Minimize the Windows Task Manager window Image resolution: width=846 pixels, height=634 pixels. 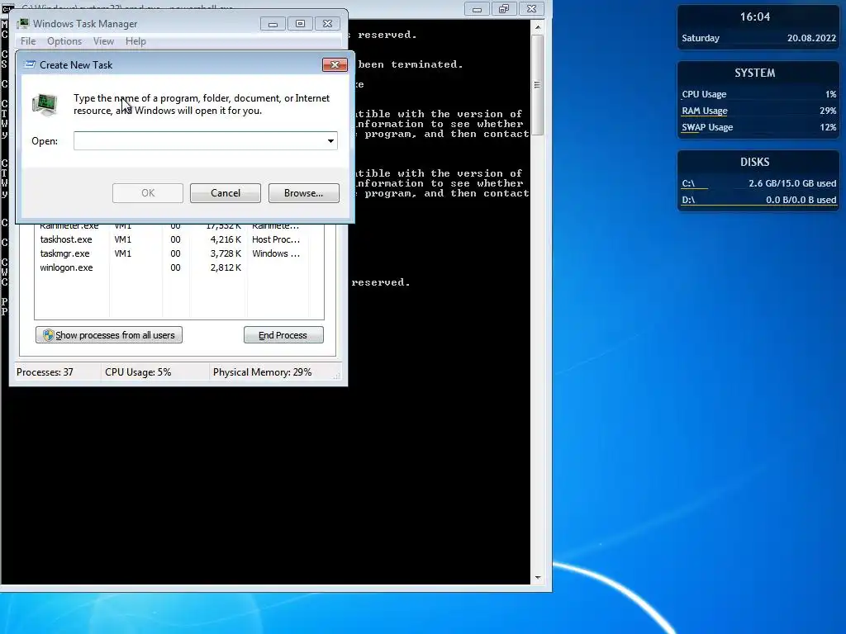tap(273, 24)
